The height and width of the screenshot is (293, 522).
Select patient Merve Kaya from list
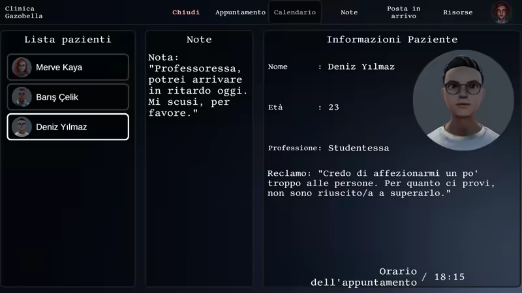(68, 67)
